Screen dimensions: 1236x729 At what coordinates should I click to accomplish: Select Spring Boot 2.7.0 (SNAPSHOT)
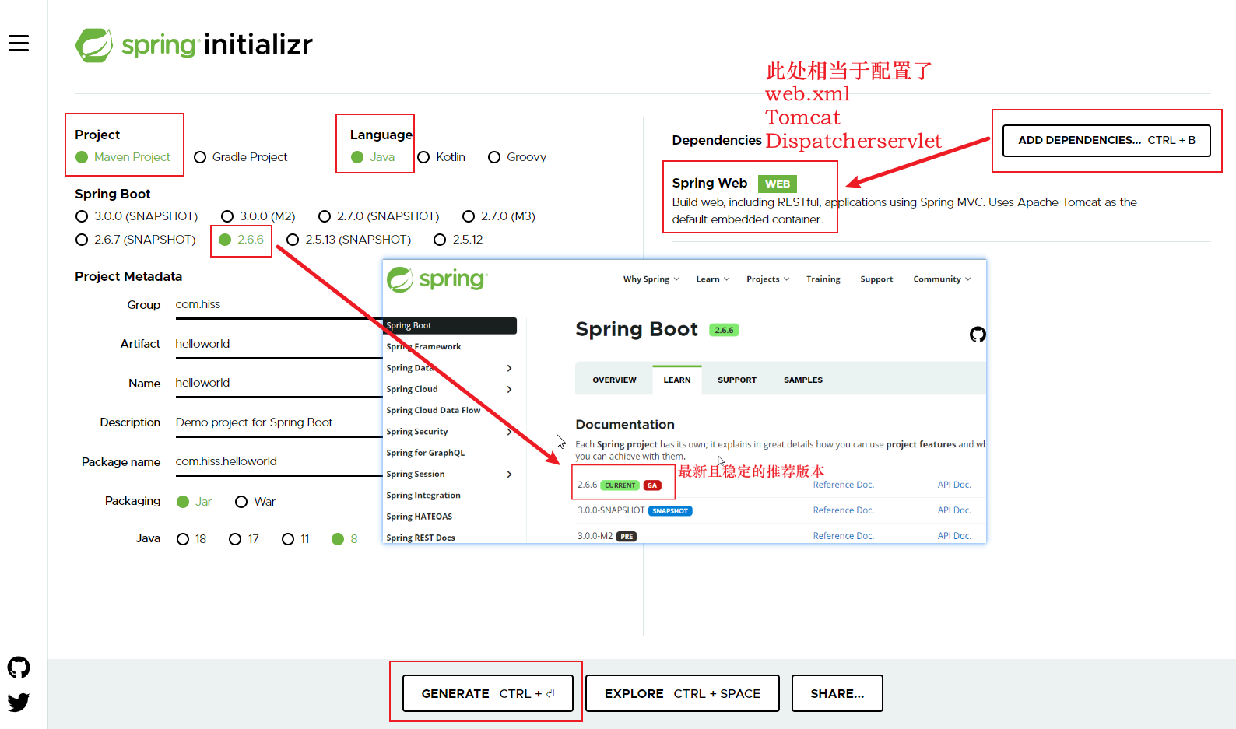tap(379, 216)
